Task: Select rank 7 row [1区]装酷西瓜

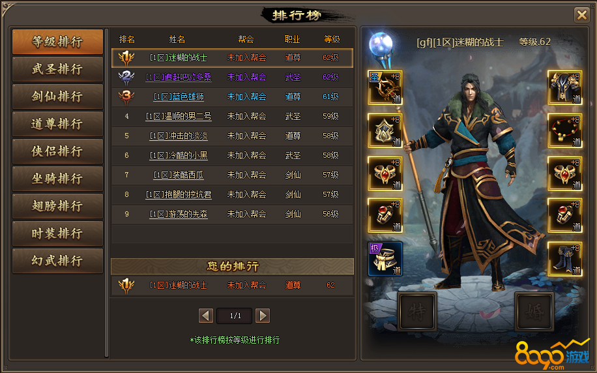Action: [232, 175]
